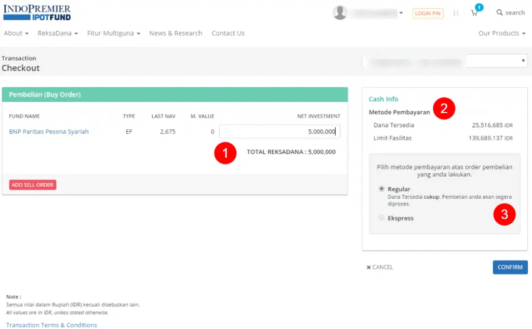
Task: Click the IndoPremier IPOTFUND logo
Action: click(37, 12)
